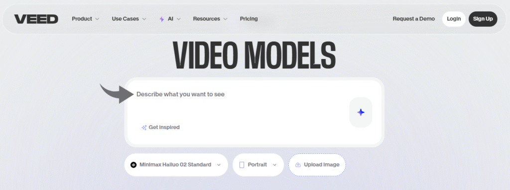Go to the Pricing page
The image size is (510, 190).
pyautogui.click(x=249, y=19)
